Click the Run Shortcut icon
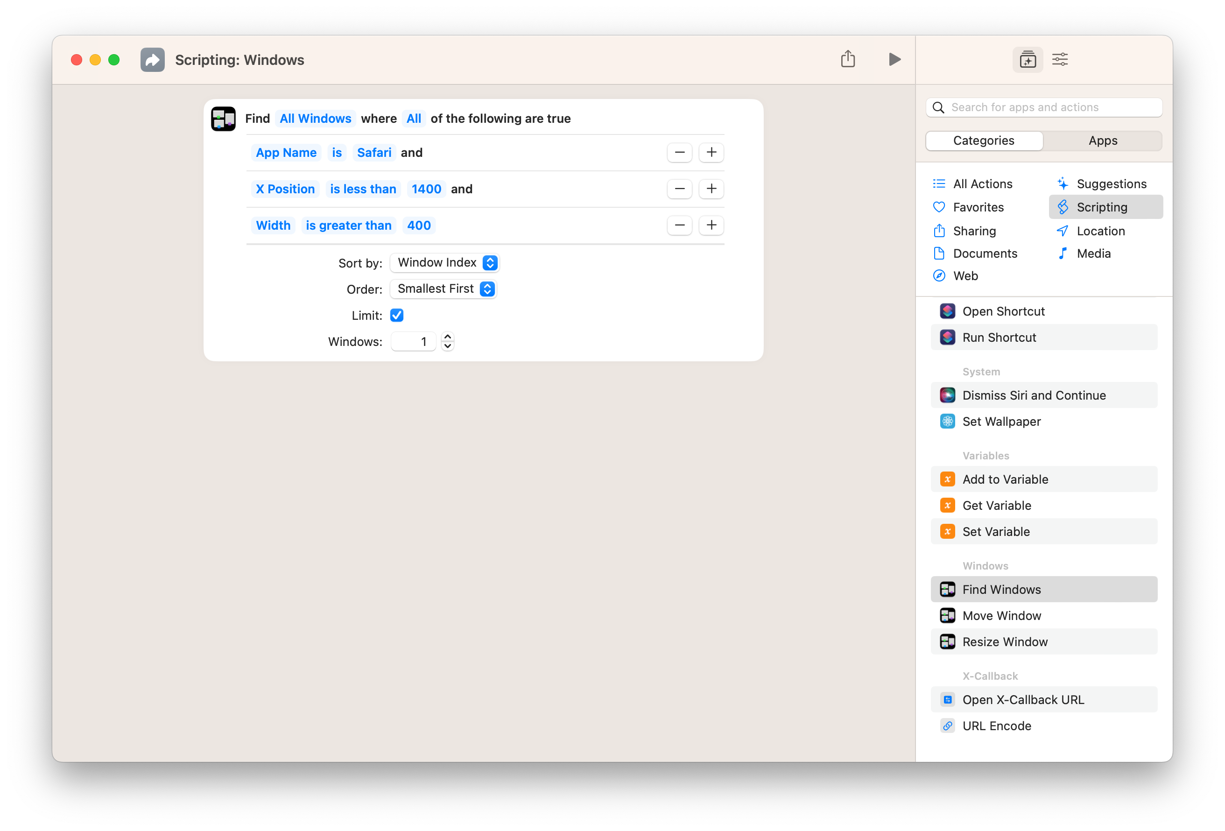 948,337
